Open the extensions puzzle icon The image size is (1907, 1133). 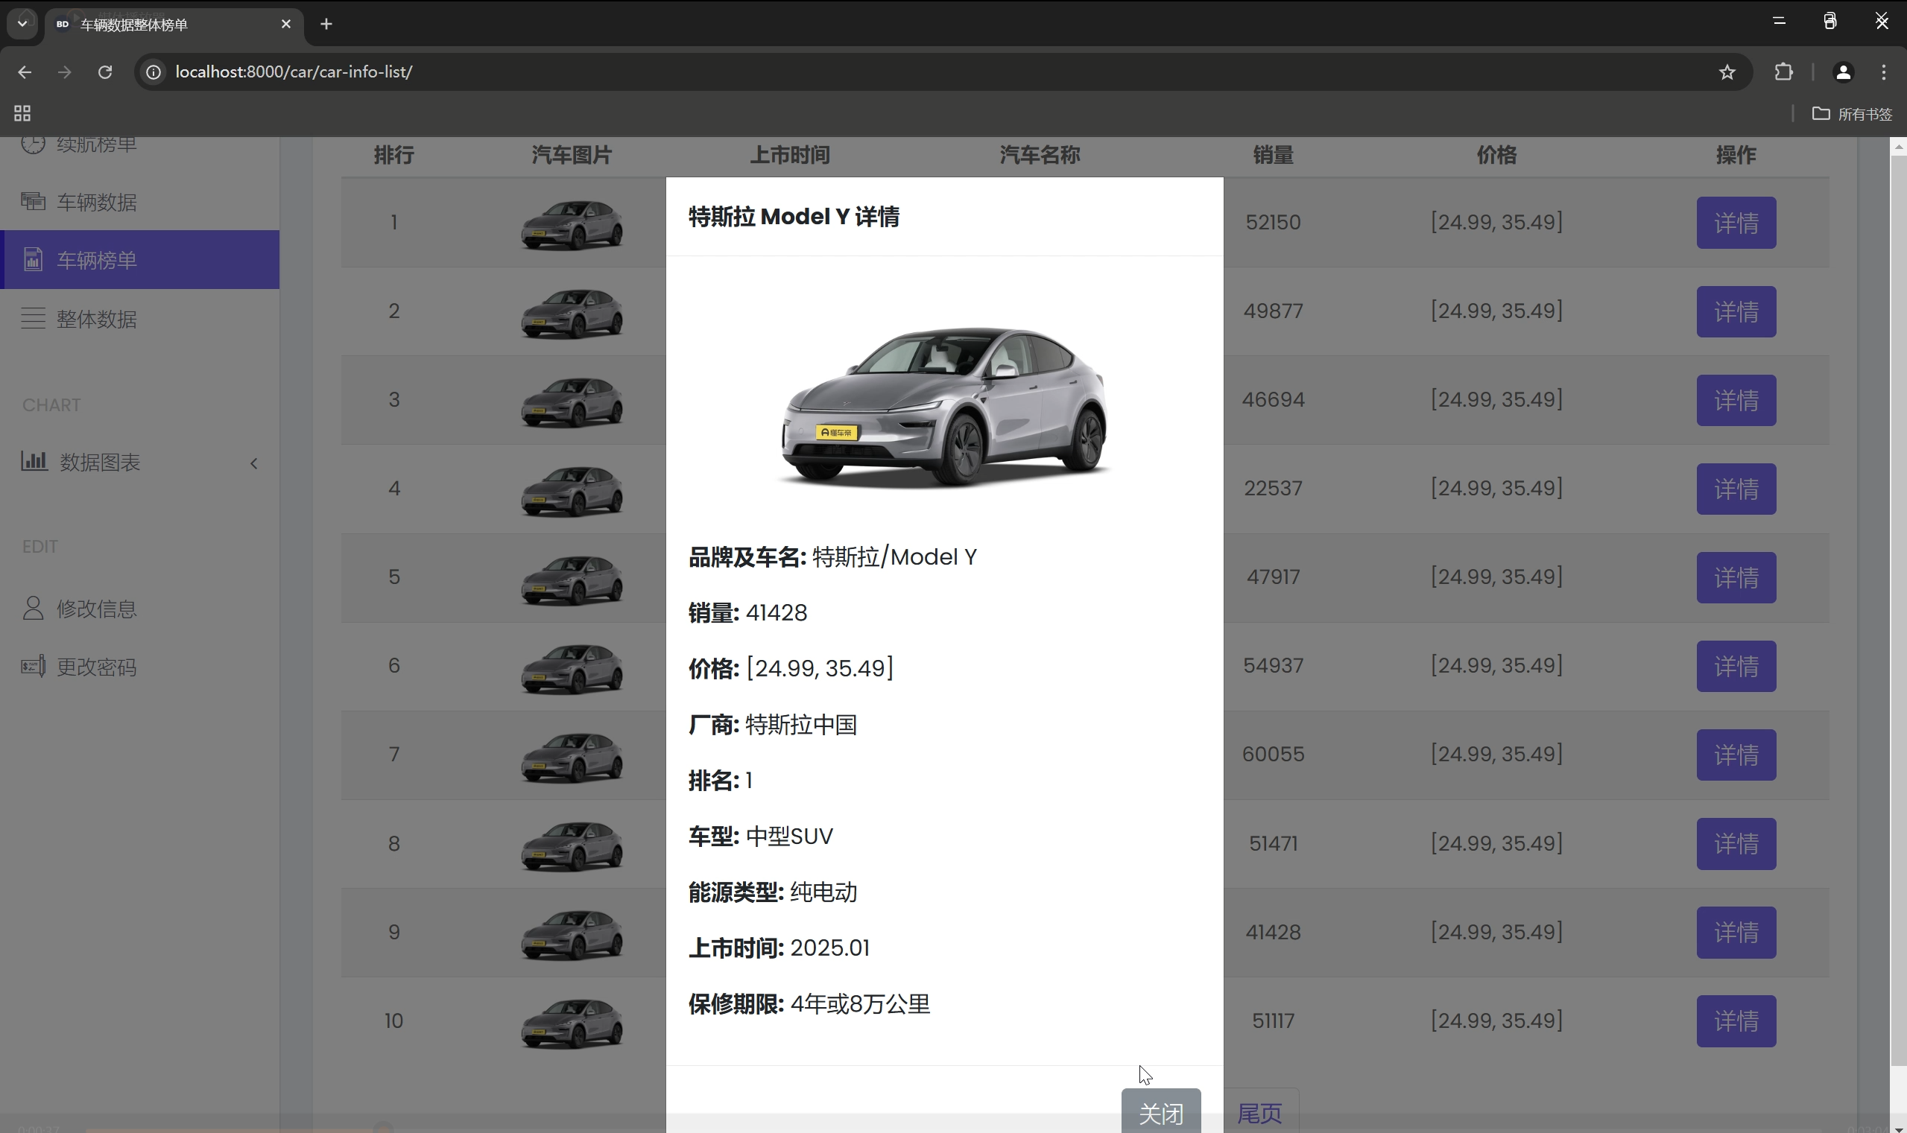click(x=1783, y=72)
